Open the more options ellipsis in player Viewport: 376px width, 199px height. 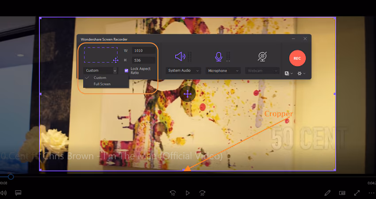click(372, 193)
